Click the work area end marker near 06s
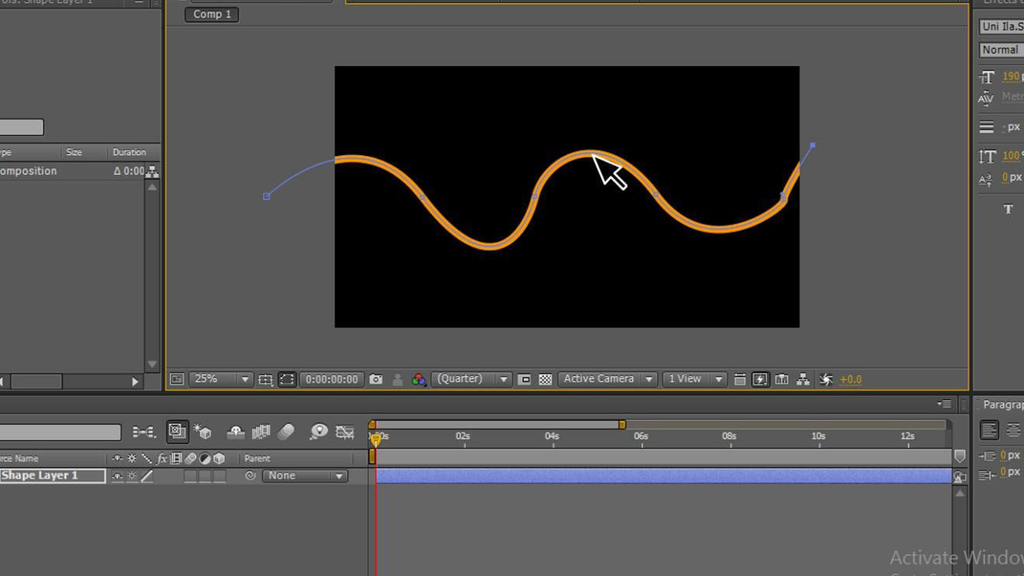The height and width of the screenshot is (576, 1024). point(621,425)
